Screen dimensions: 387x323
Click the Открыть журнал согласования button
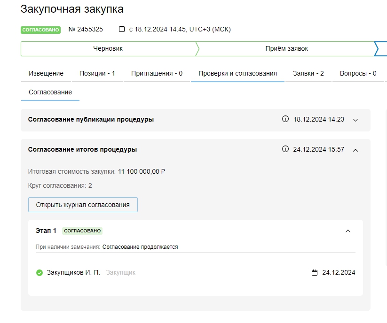coord(83,205)
